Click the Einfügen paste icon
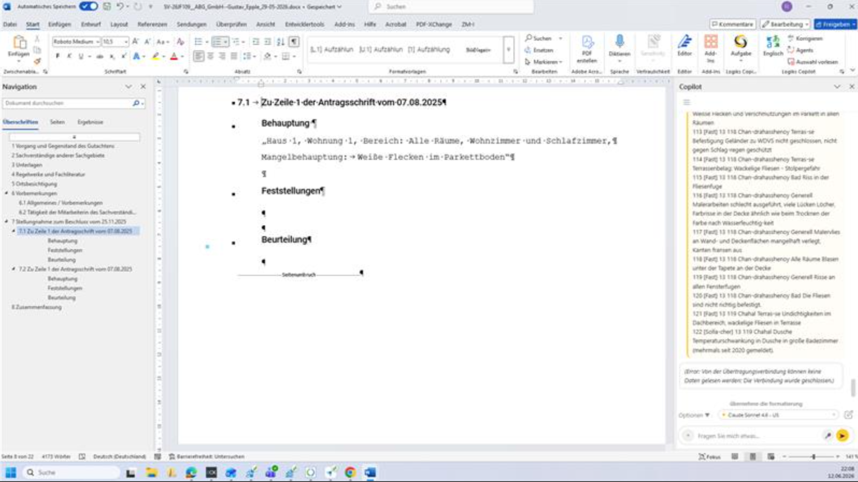The image size is (858, 482). click(19, 44)
